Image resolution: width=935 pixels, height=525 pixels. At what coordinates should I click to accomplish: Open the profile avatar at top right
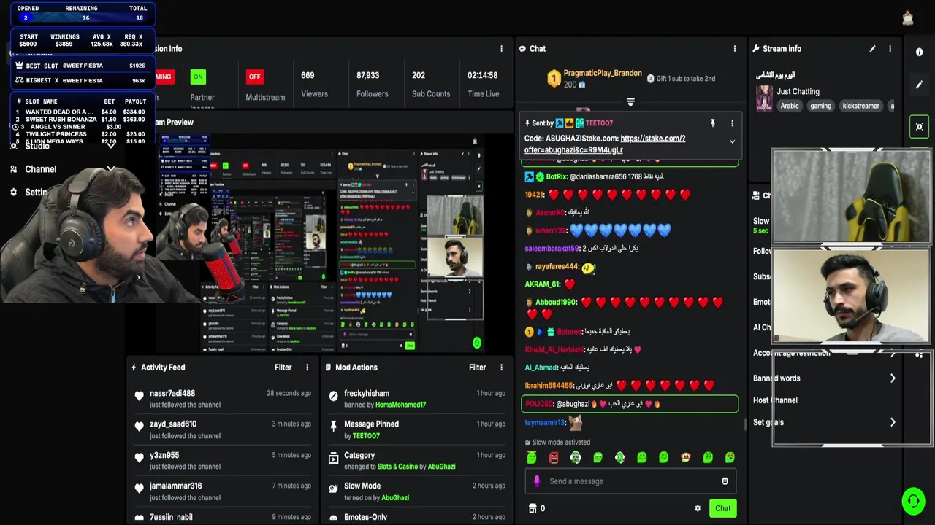click(x=907, y=17)
